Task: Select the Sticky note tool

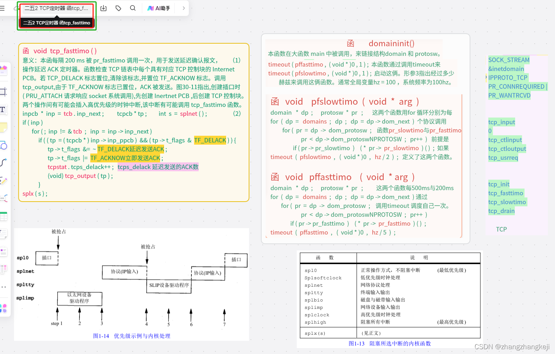Action: coord(3,127)
